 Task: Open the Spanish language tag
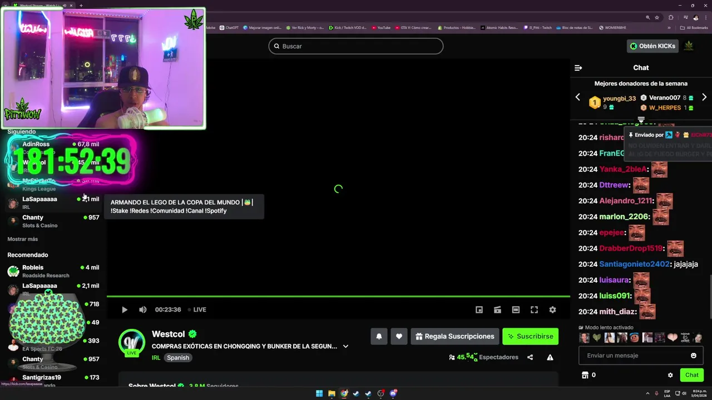point(178,358)
